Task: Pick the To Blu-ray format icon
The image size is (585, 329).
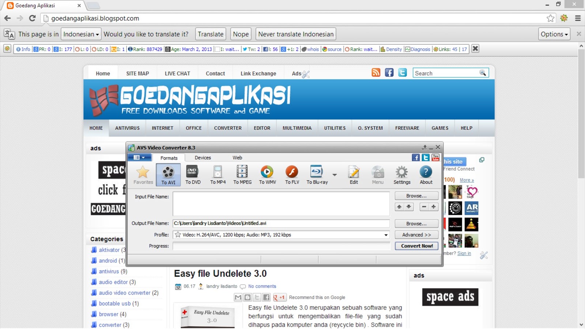Action: [x=317, y=175]
